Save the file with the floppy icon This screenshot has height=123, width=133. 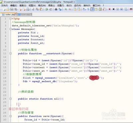12,9
